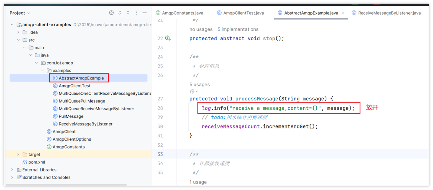Select AbstractAmqpExample in project tree

[81, 78]
